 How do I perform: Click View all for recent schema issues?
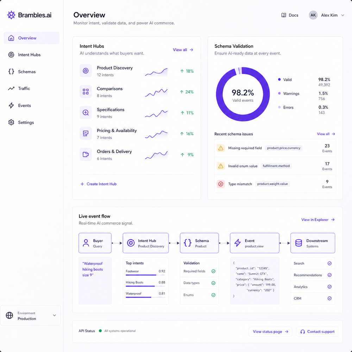tap(326, 134)
